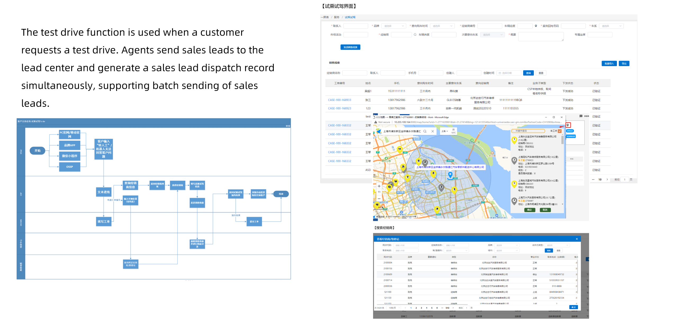Click the map panel dealer list scrollbar

(562, 140)
